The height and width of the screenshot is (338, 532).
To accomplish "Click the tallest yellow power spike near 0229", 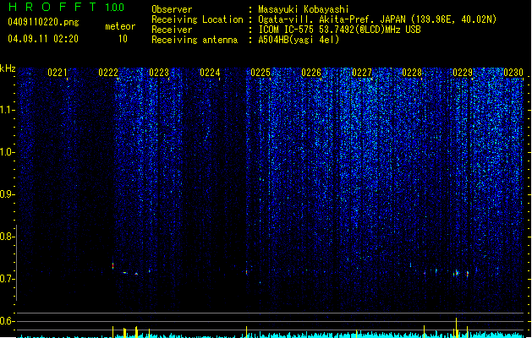I will pos(457,328).
